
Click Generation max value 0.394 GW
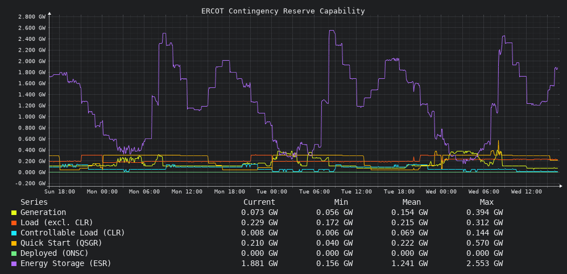(x=485, y=213)
